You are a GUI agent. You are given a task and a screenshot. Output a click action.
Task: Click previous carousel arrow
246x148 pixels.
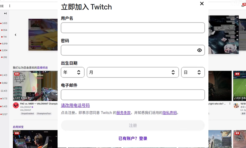click(x=16, y=35)
